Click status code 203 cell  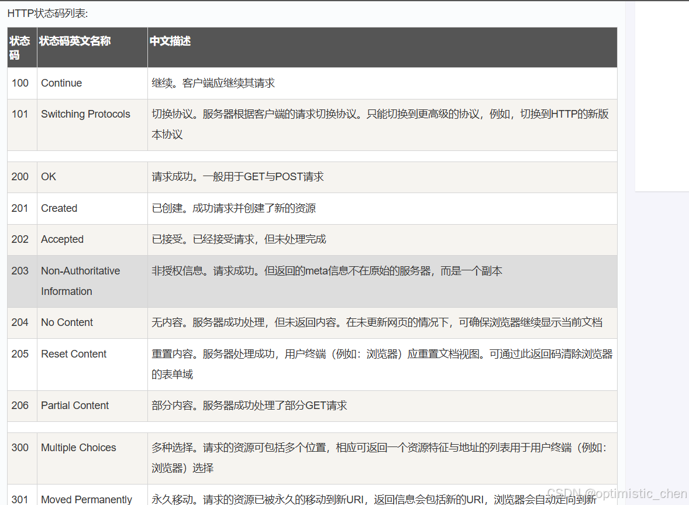[22, 281]
